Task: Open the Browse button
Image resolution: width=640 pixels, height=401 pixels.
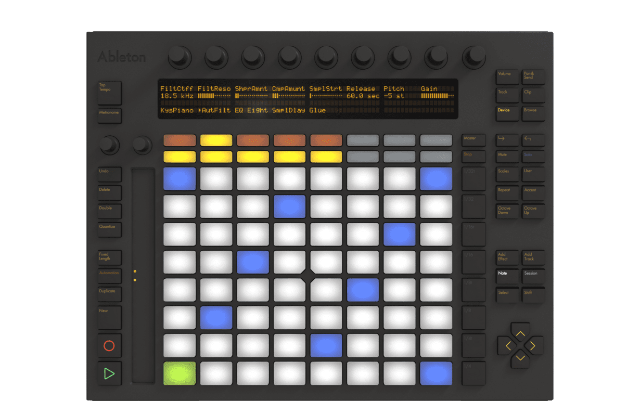Action: click(534, 113)
